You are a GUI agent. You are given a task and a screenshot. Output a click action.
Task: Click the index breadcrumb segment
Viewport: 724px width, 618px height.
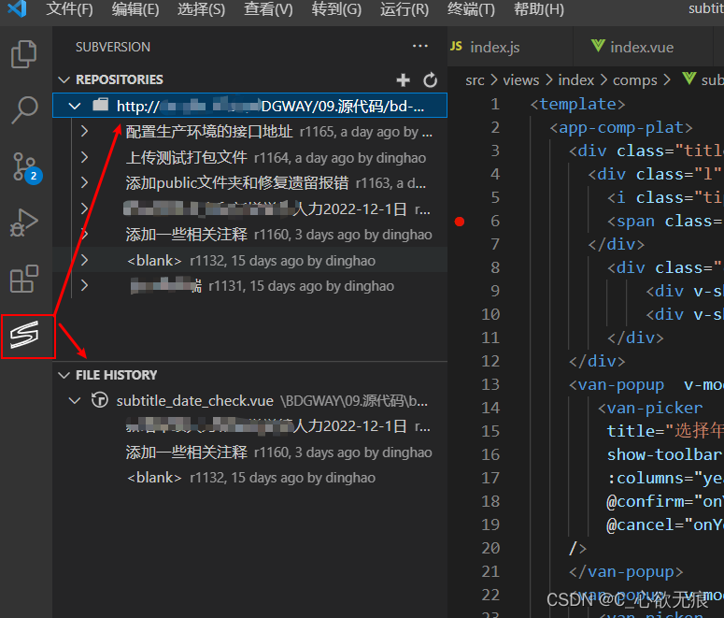575,80
